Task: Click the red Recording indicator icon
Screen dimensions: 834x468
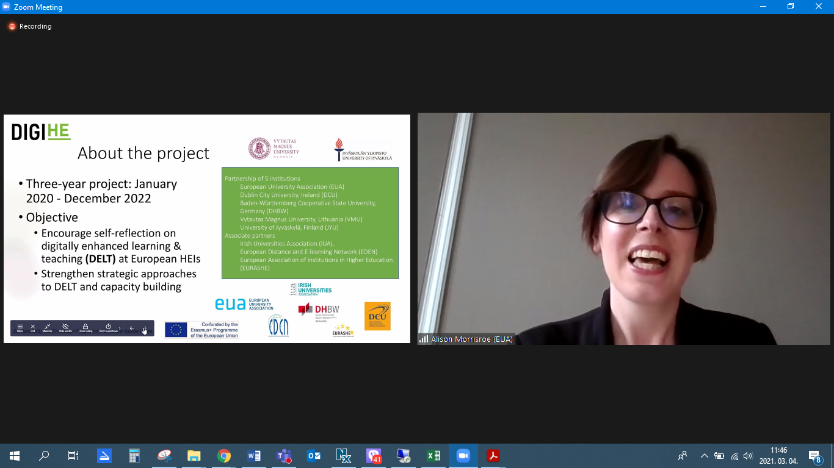Action: (12, 26)
